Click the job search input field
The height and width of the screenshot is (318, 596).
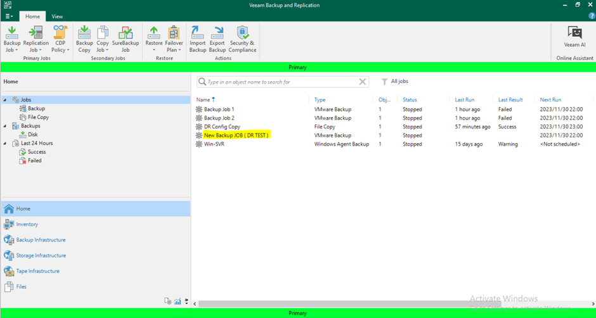(282, 82)
